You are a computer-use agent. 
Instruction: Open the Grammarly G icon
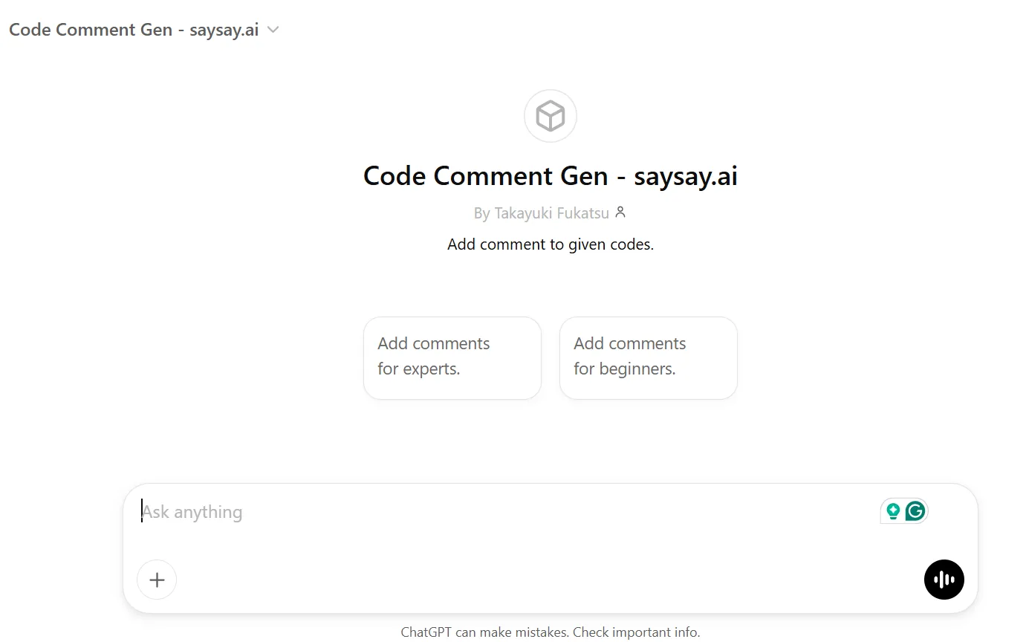[915, 511]
